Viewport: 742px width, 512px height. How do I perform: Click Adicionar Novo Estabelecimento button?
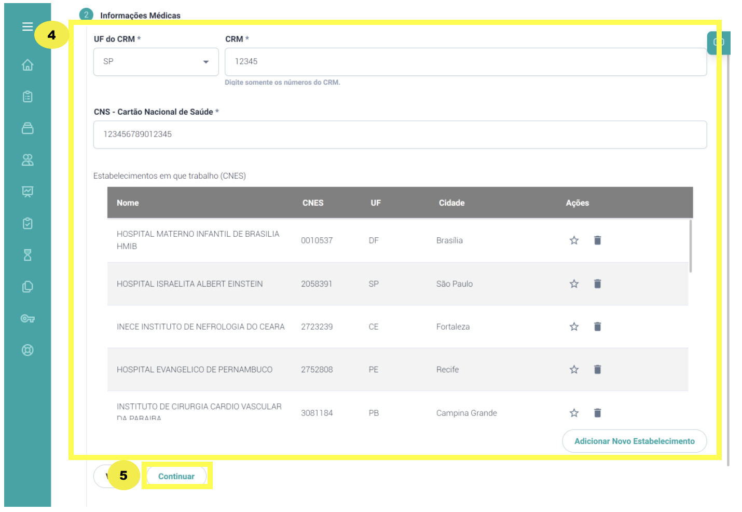coord(634,441)
